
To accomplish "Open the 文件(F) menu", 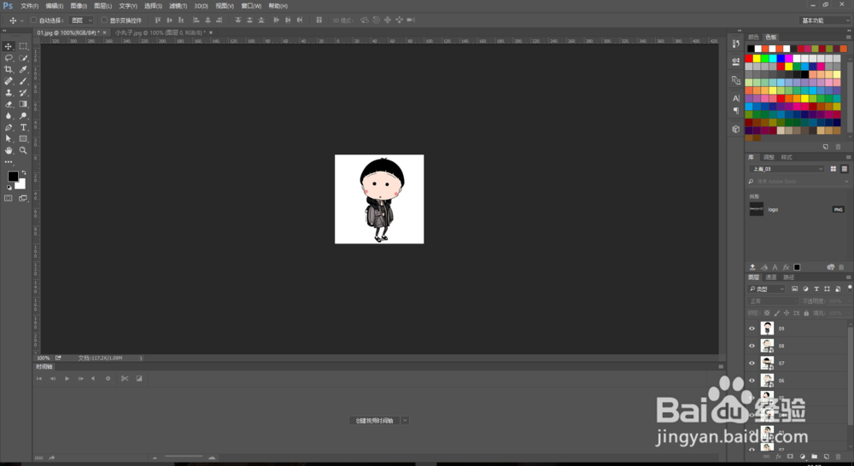I will point(29,6).
